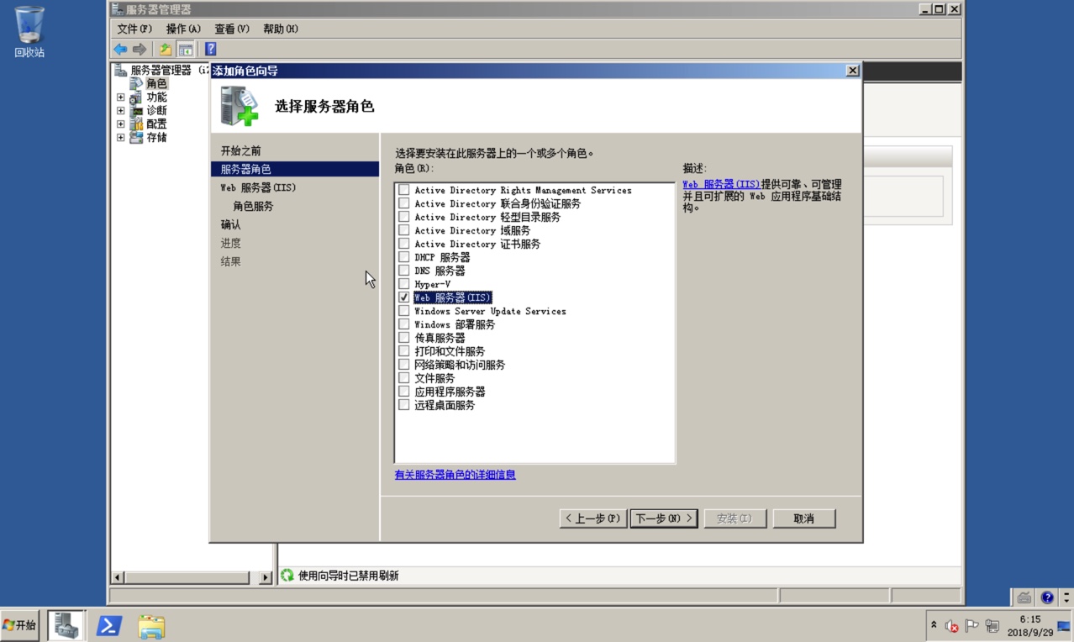Click the Up one level toolbar icon

click(x=166, y=50)
